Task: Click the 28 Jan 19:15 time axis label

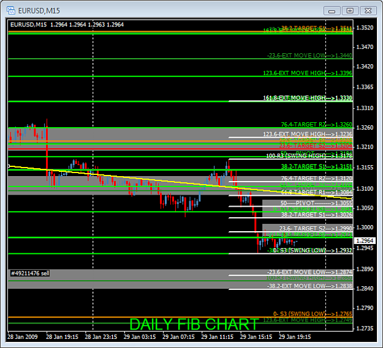Action: tap(62, 337)
